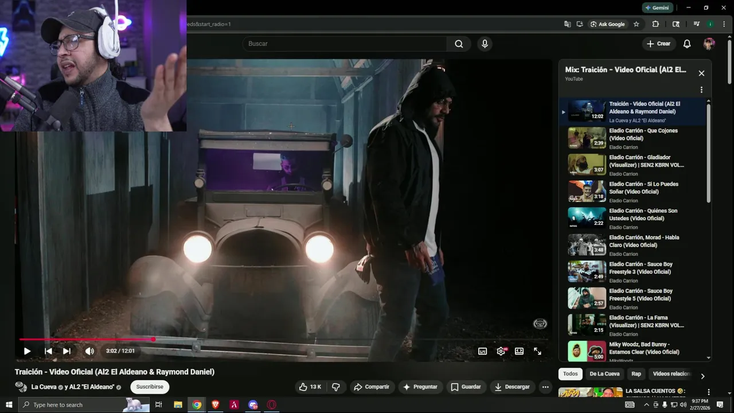Open Chrome media controls icon

[697, 24]
